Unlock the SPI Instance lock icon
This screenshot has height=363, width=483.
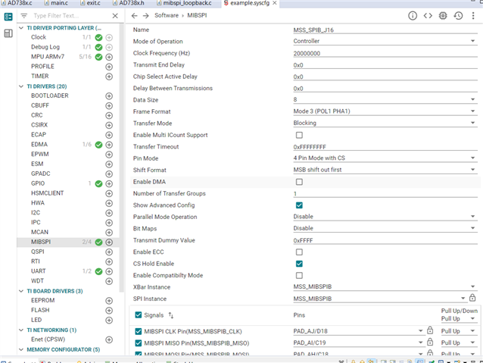472,298
